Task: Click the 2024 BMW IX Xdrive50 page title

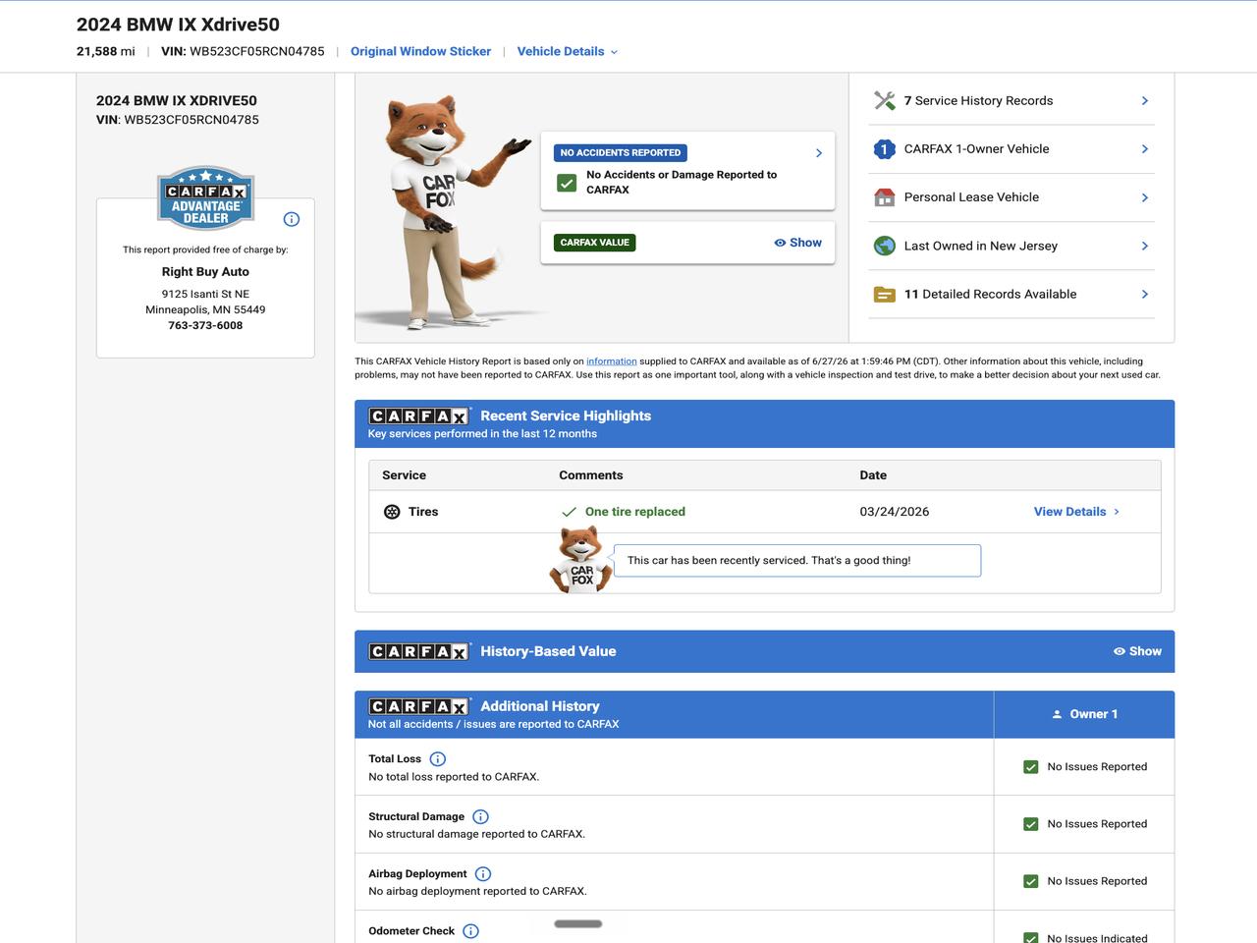Action: tap(178, 25)
